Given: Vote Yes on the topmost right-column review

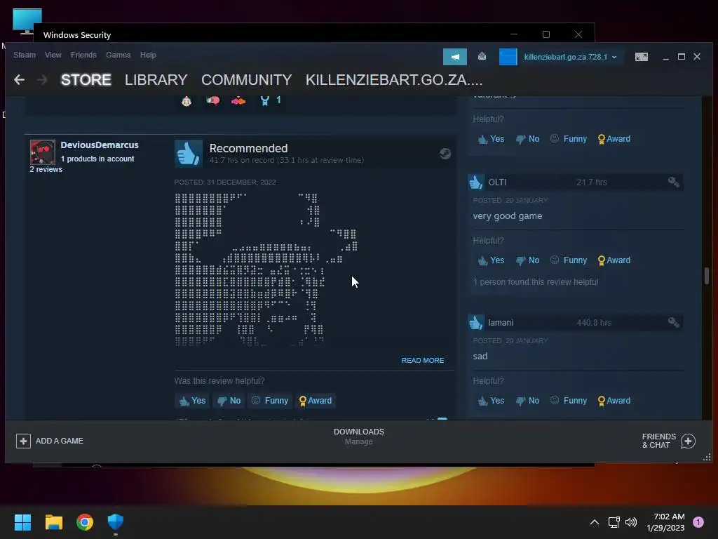Looking at the screenshot, I should 491,139.
